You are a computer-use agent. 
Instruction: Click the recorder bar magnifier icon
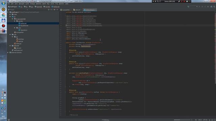pos(158,1)
